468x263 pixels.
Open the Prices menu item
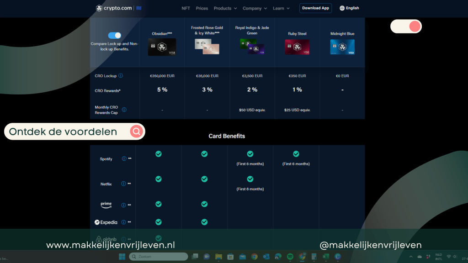(202, 8)
